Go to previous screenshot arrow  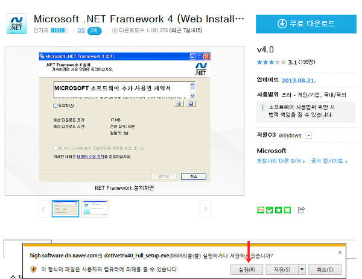coord(43,209)
